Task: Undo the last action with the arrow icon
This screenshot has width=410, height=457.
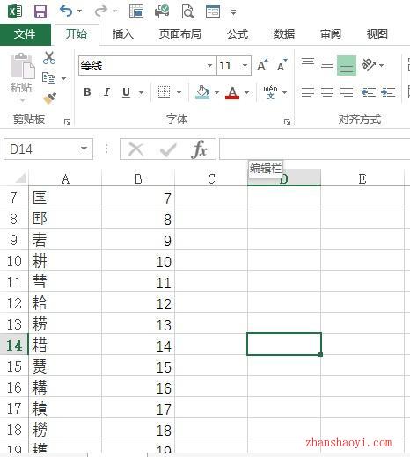Action: pos(66,11)
